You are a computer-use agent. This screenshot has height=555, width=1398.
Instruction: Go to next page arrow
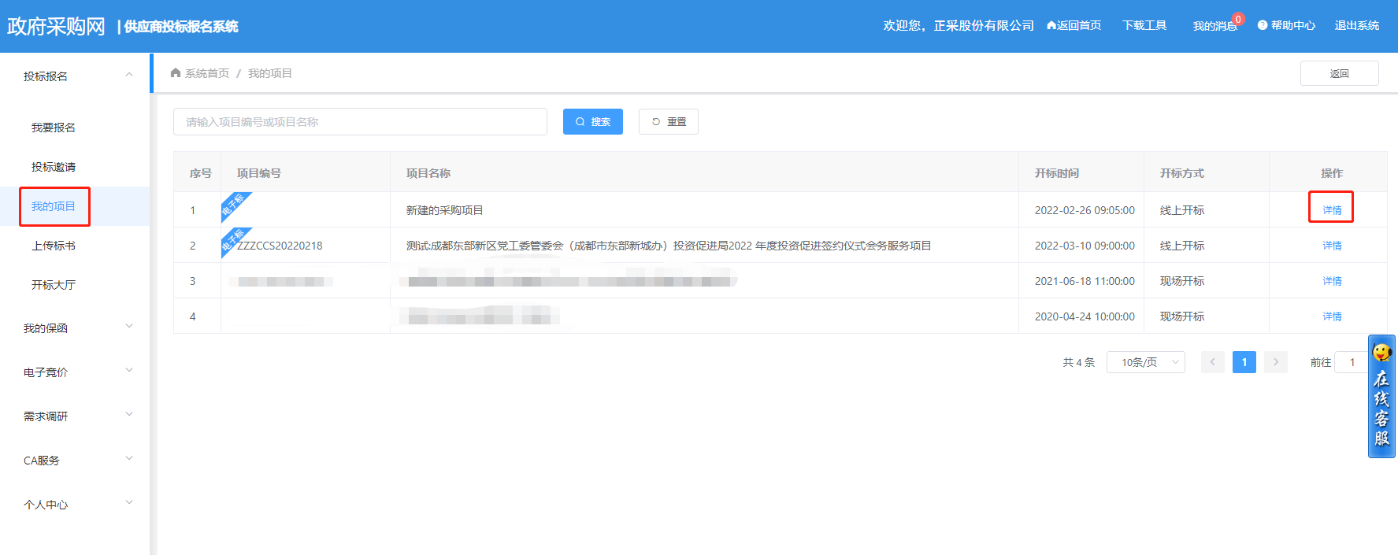1275,362
